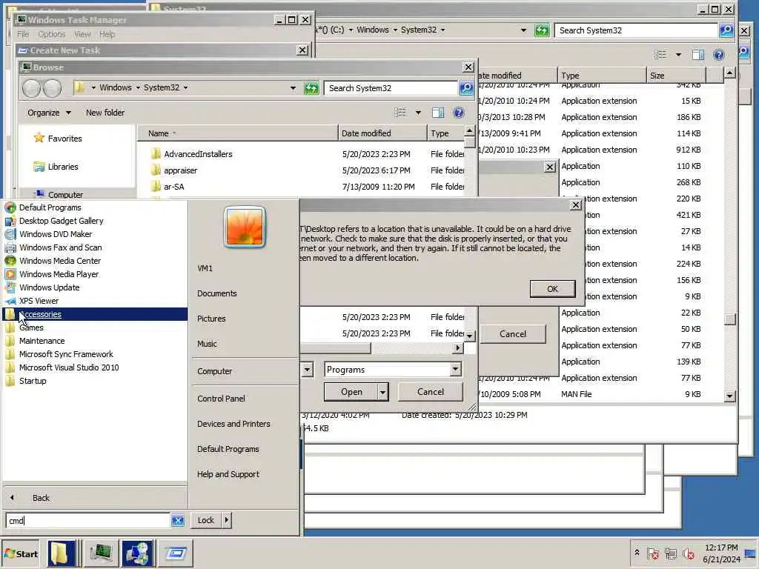Select Libraries in Browse navigation pane
The height and width of the screenshot is (569, 759).
tap(62, 167)
